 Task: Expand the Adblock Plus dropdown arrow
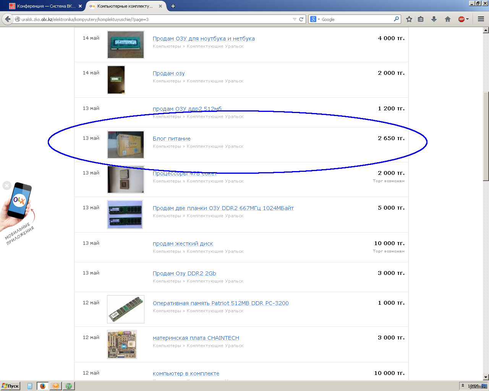467,19
